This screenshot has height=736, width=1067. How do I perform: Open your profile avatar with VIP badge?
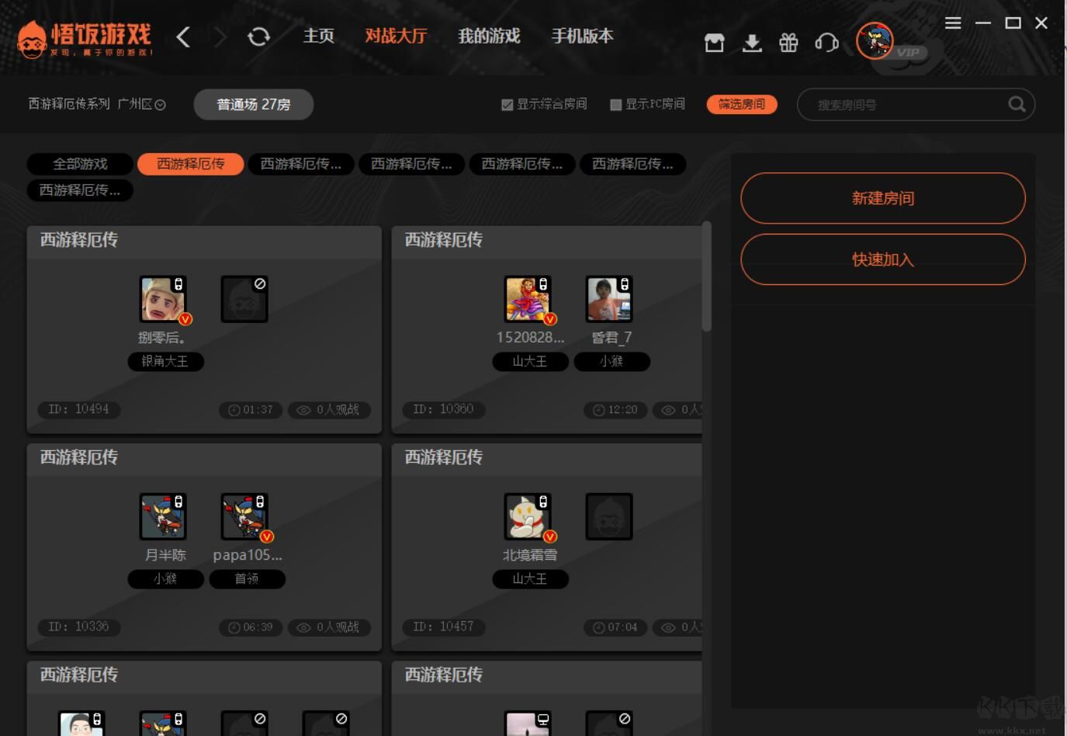[x=875, y=42]
